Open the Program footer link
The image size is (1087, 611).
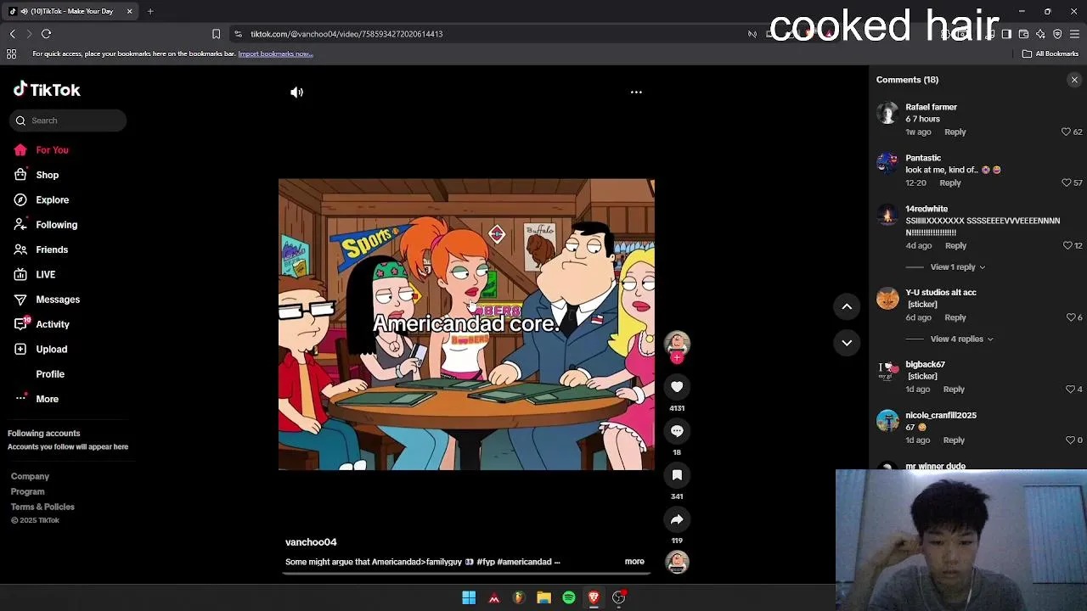point(27,492)
